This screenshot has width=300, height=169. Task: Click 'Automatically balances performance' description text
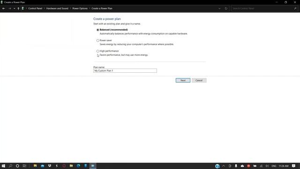click(x=143, y=34)
